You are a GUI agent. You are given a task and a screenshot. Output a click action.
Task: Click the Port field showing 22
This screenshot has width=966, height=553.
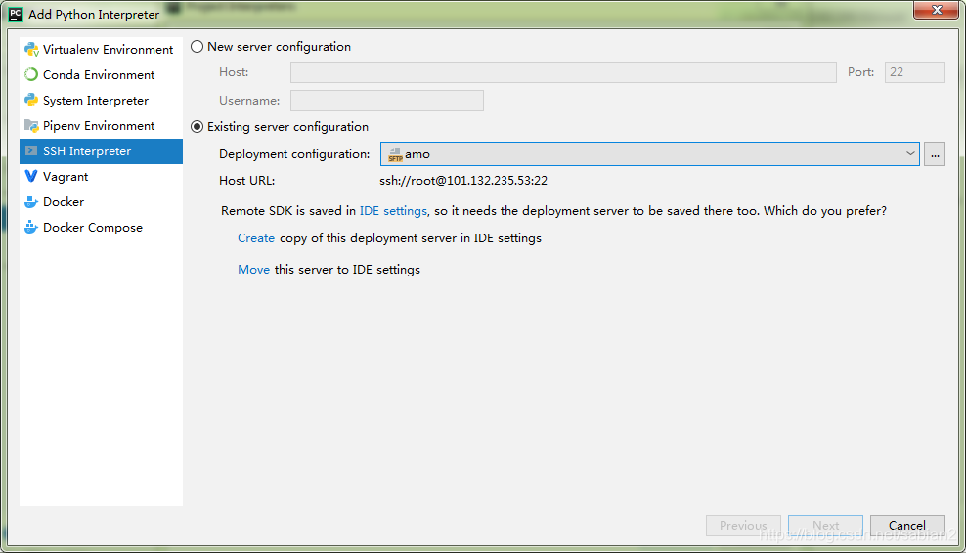[915, 72]
